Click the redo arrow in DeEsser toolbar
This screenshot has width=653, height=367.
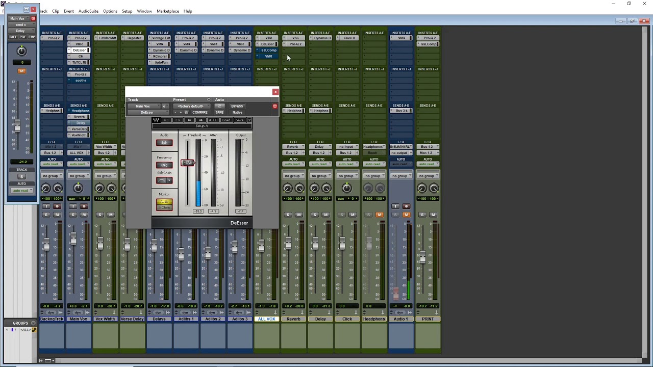(x=178, y=120)
